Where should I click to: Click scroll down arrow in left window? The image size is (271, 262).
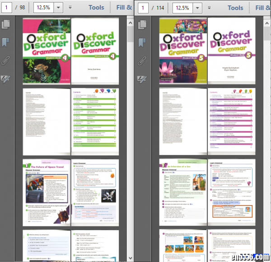(x=131, y=258)
